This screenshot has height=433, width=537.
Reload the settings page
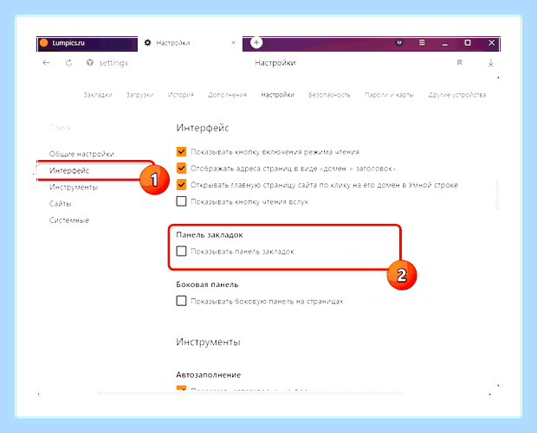pyautogui.click(x=68, y=63)
